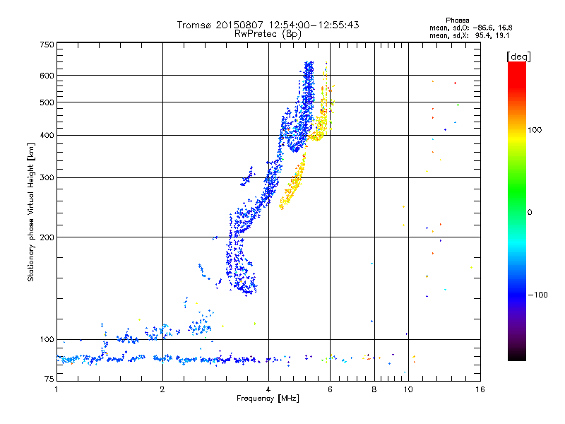This screenshot has width=565, height=424.
Task: Click the '0' colorbar tick label
Action: pos(530,213)
